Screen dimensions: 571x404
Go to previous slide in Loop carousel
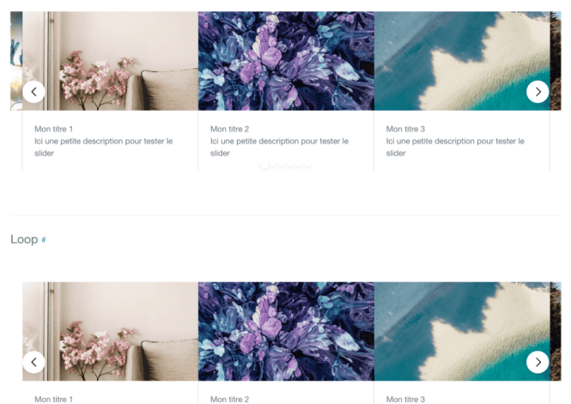[x=33, y=362]
